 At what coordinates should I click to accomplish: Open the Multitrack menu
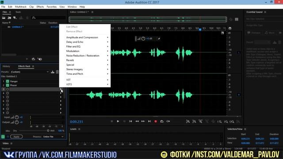click(21, 7)
